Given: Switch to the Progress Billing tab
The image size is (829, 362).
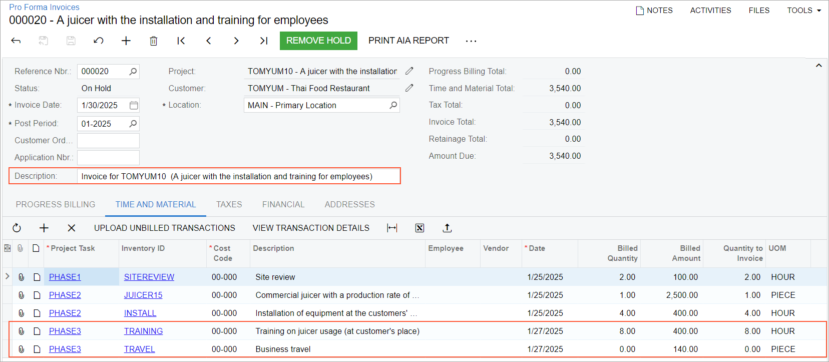Looking at the screenshot, I should tap(56, 204).
